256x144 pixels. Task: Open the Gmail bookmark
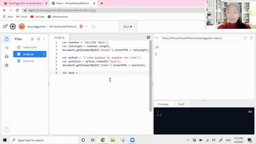pos(22,17)
